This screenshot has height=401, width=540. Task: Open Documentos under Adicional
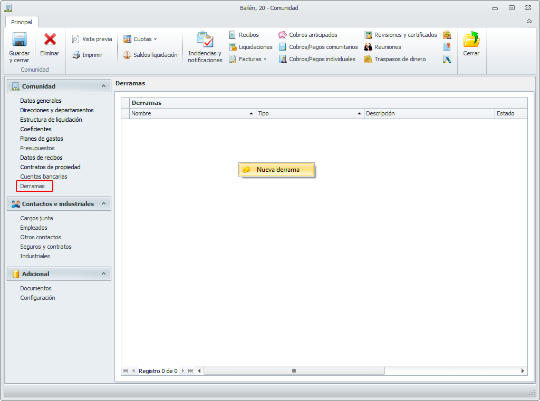click(36, 288)
